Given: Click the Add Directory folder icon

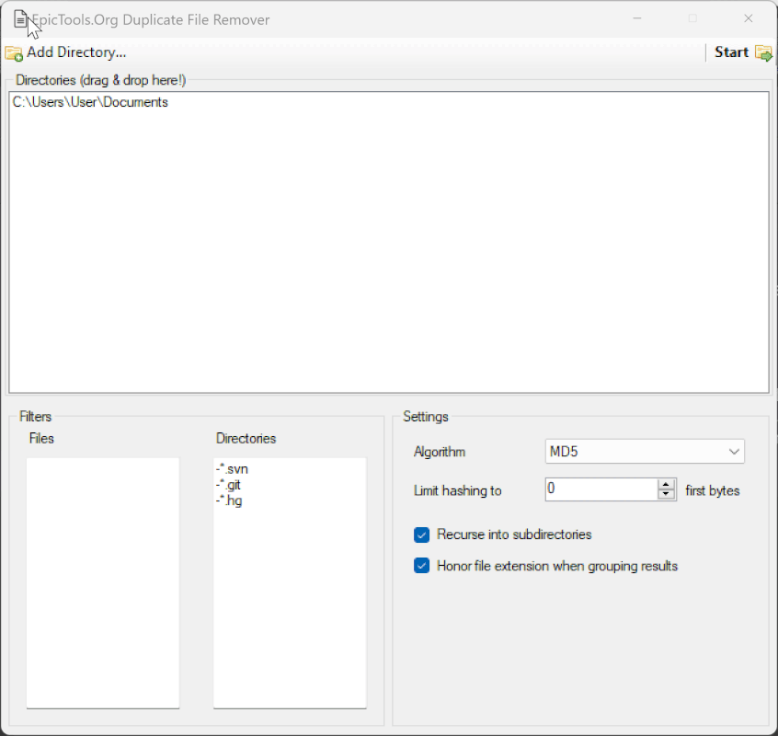Looking at the screenshot, I should pos(14,53).
